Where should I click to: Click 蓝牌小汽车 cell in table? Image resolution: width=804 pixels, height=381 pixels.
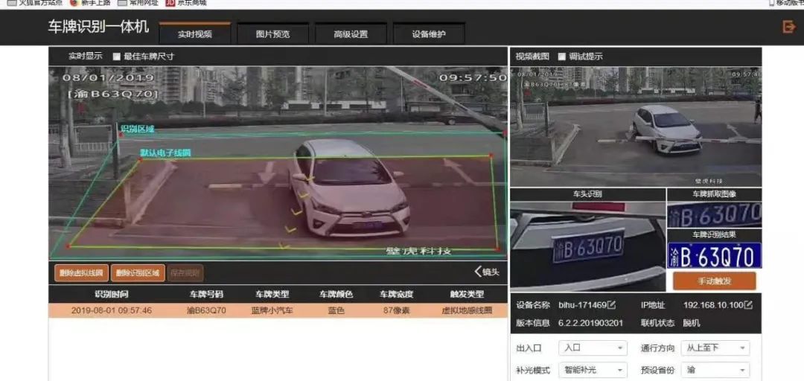tap(272, 311)
